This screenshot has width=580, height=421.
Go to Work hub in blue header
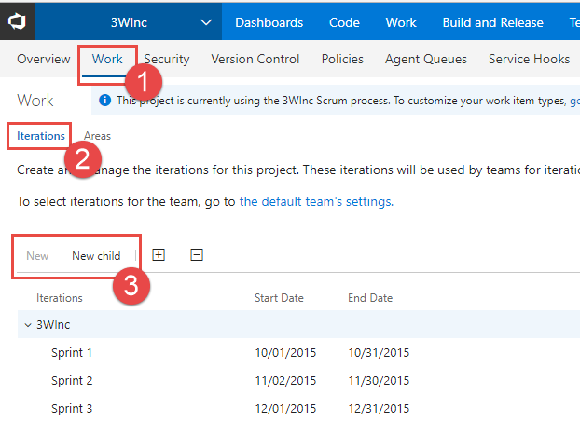(x=401, y=22)
